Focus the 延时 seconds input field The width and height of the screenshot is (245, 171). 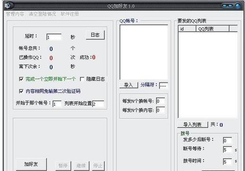click(54, 37)
